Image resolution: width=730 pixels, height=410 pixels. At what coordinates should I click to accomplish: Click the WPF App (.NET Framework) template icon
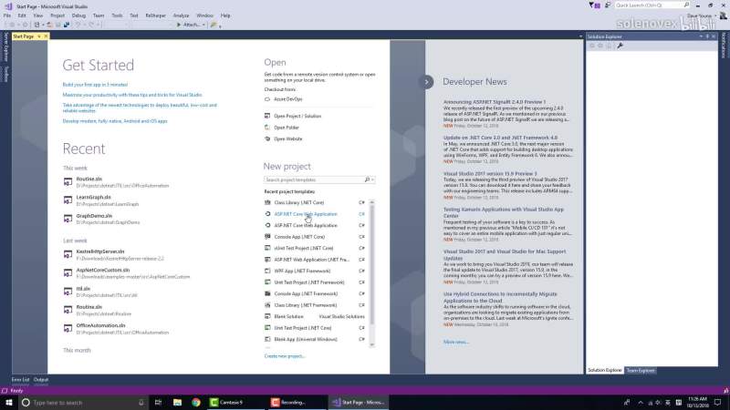[267, 271]
